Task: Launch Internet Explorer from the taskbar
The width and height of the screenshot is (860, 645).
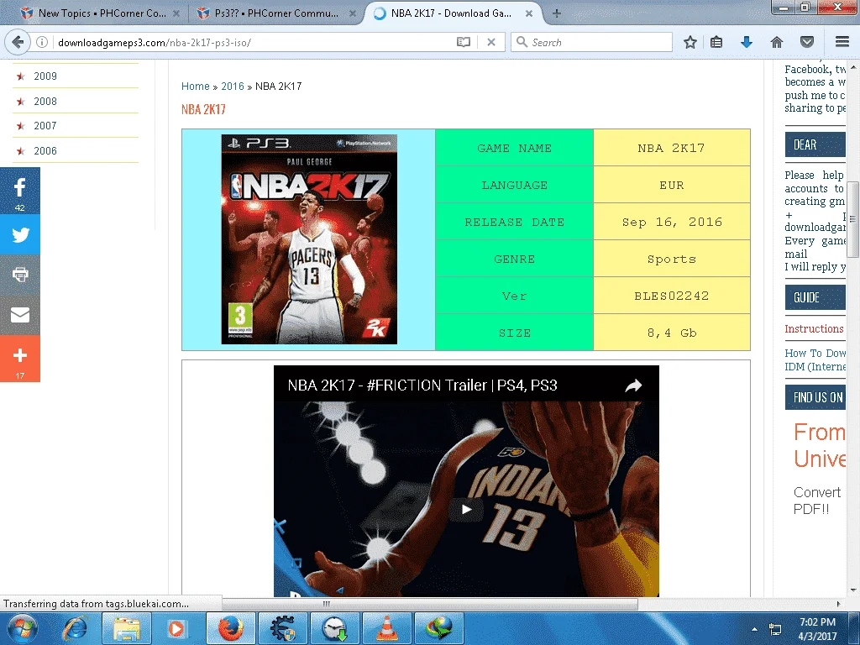Action: click(76, 628)
